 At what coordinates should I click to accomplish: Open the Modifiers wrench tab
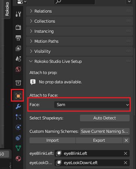pos(18,106)
